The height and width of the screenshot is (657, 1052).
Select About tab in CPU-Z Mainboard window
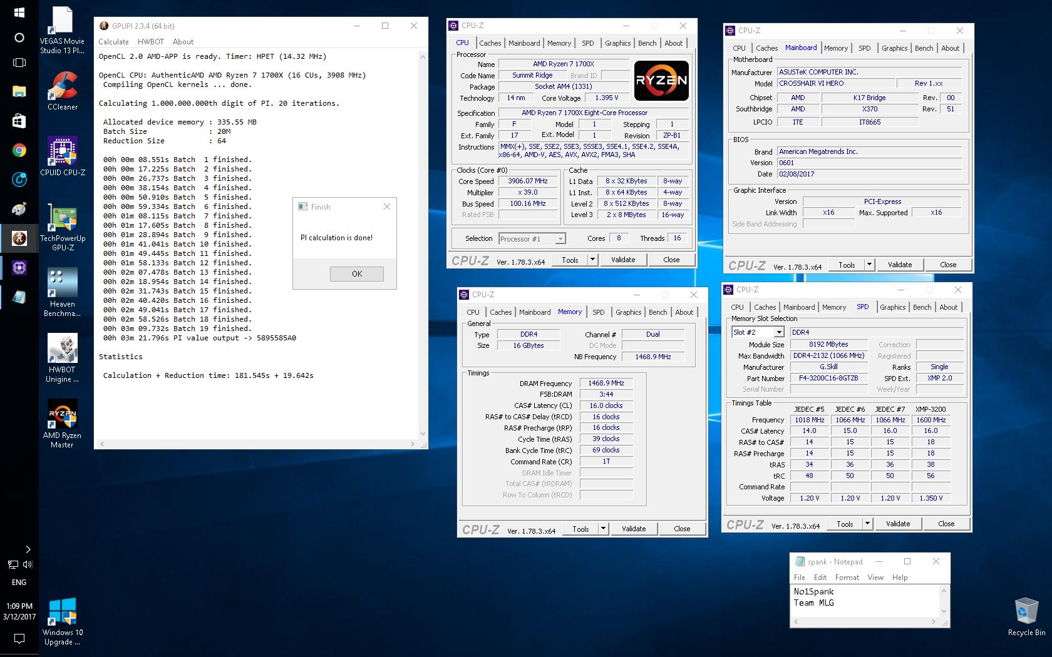coord(950,48)
